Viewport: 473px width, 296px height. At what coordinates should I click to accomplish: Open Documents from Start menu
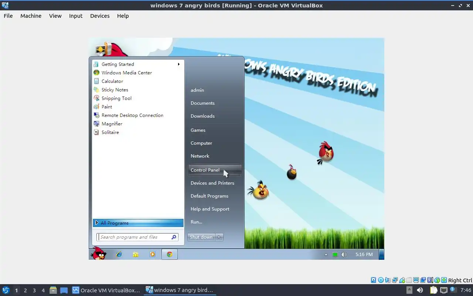click(215, 103)
